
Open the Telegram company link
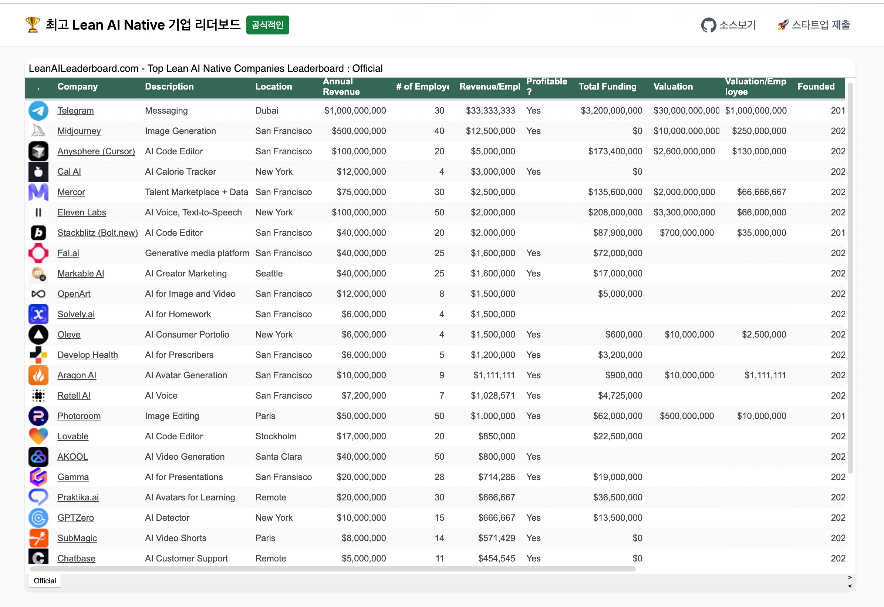tap(75, 111)
